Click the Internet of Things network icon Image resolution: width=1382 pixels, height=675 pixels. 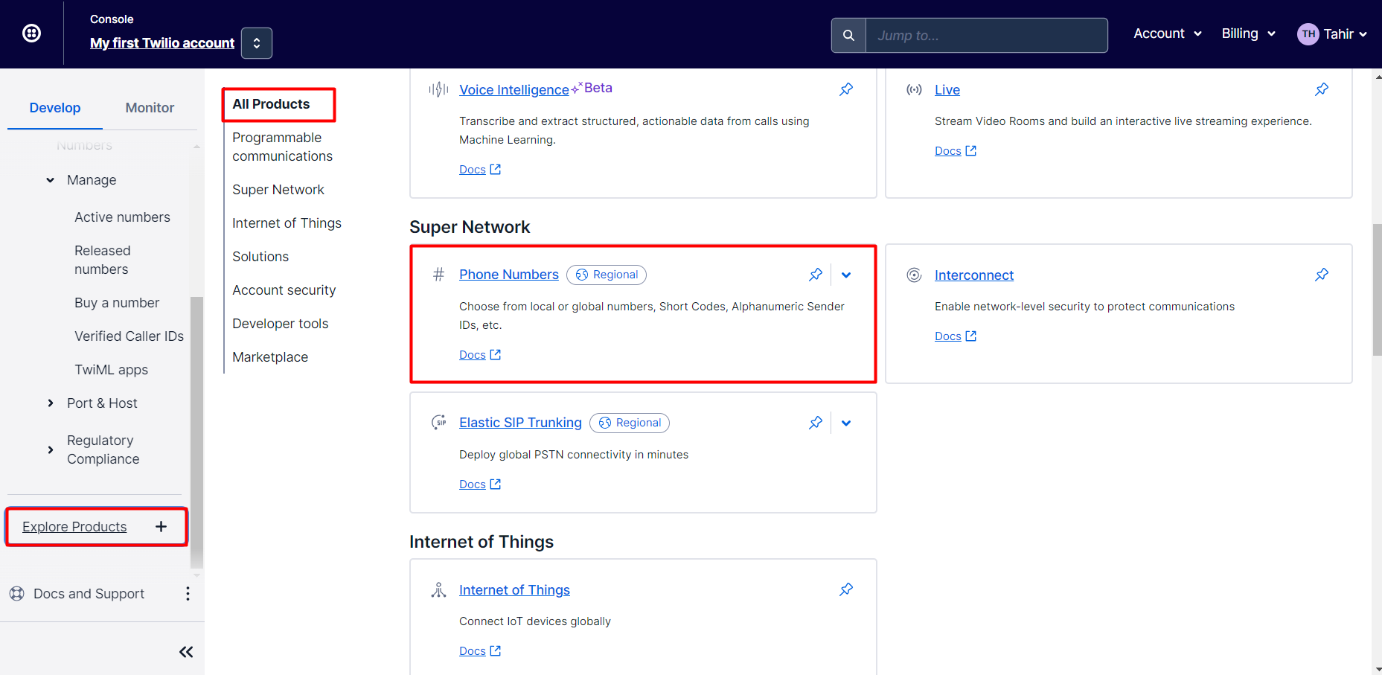pyautogui.click(x=438, y=590)
